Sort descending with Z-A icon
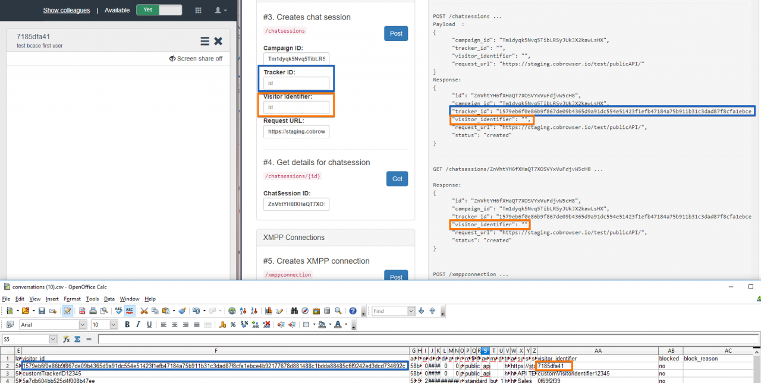Viewport: 761px width, 383px height. (x=254, y=311)
